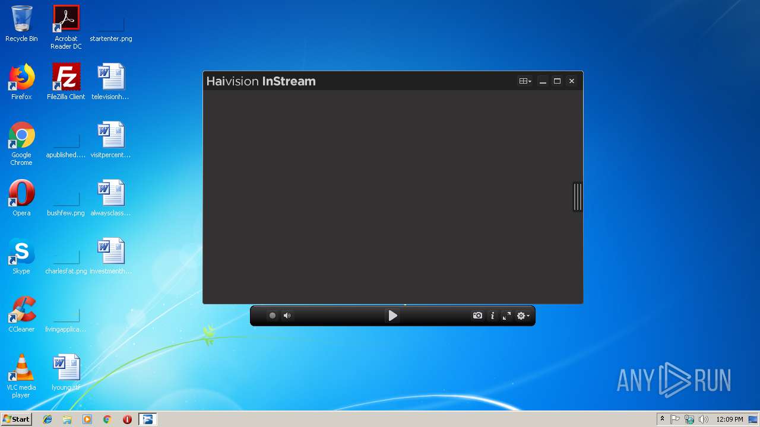Open system volume tray icon

coord(704,419)
